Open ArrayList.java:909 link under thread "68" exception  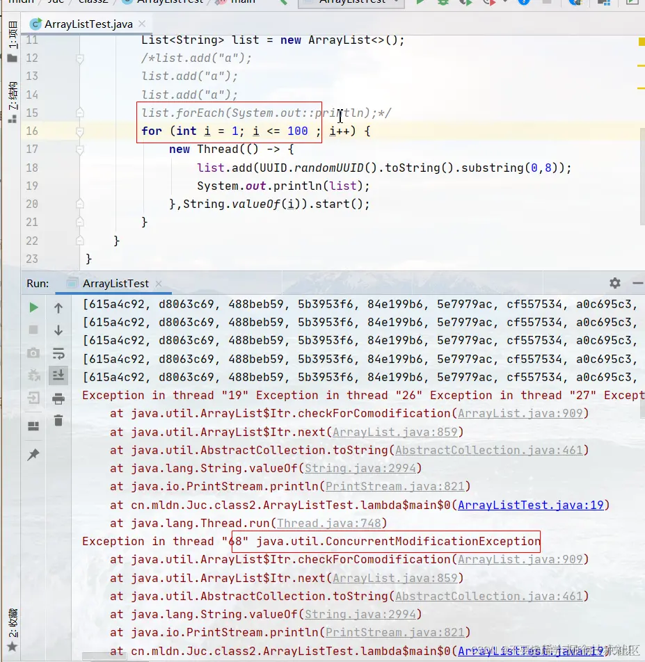[x=520, y=560]
